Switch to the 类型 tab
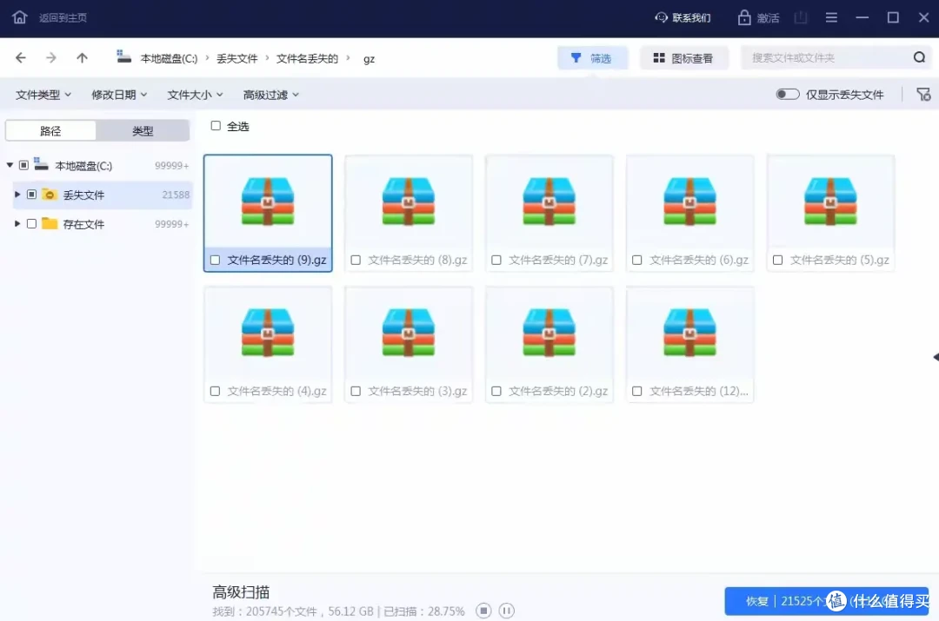 (x=143, y=130)
